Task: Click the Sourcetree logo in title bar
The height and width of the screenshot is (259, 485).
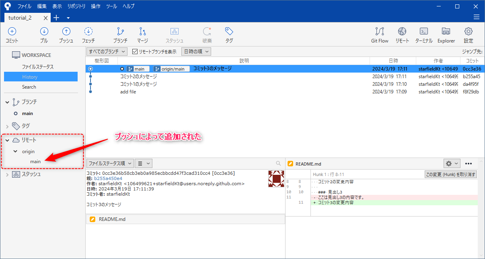Action: (7, 6)
